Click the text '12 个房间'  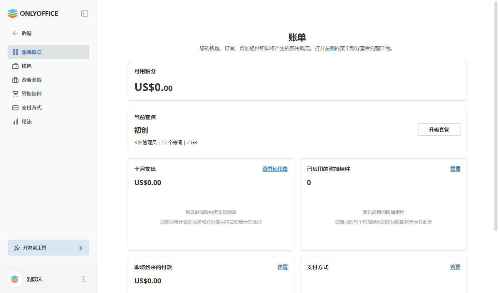[172, 143]
